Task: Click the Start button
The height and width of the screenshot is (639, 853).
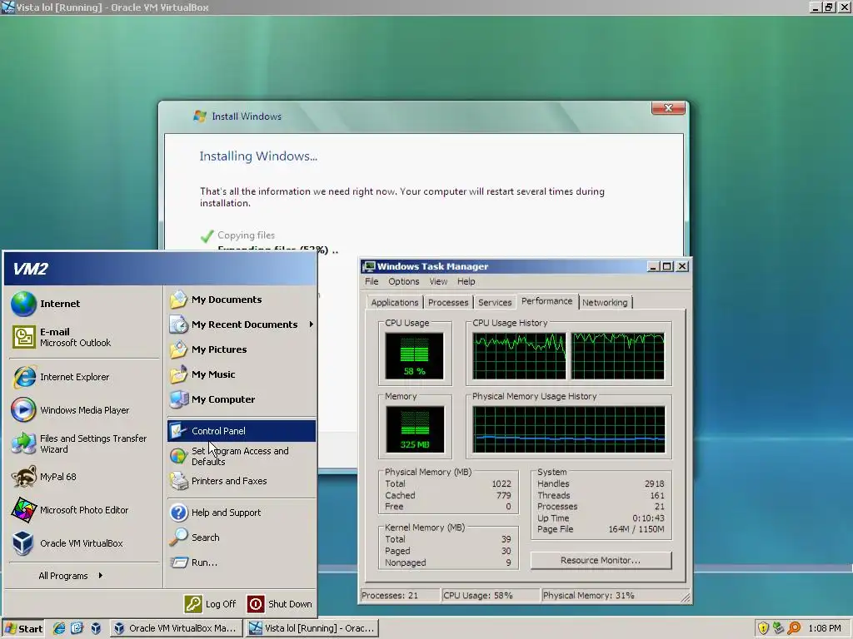Action: (22, 628)
